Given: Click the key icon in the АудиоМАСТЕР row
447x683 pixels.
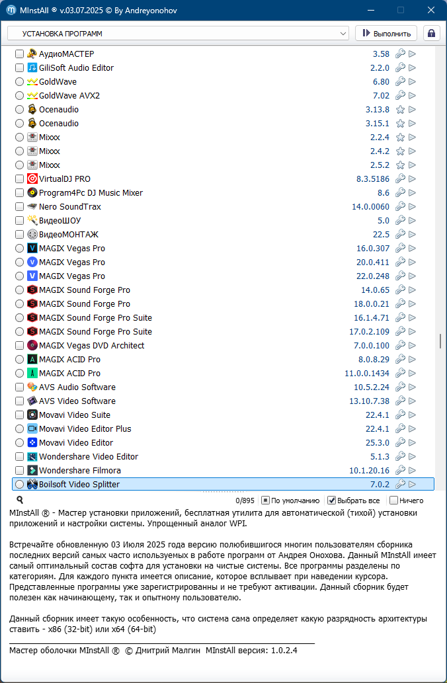Looking at the screenshot, I should coord(400,54).
